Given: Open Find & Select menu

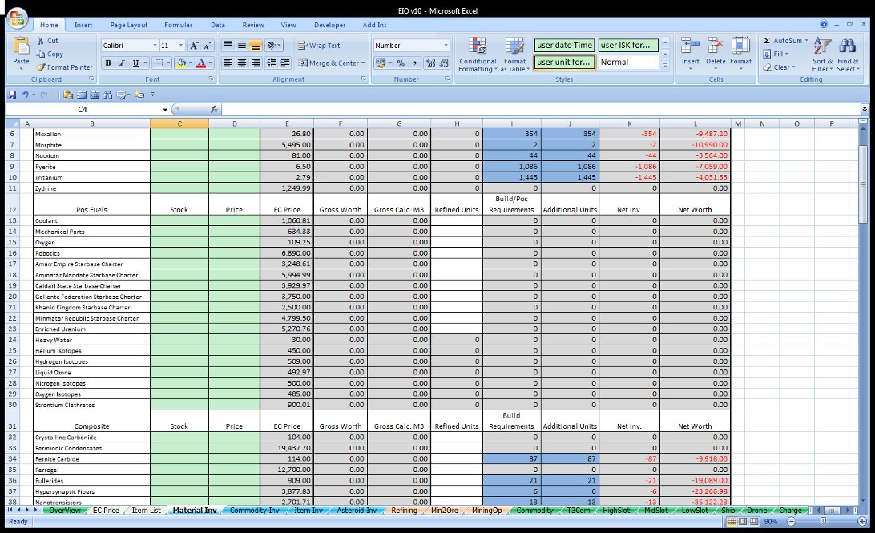Looking at the screenshot, I should click(x=848, y=55).
